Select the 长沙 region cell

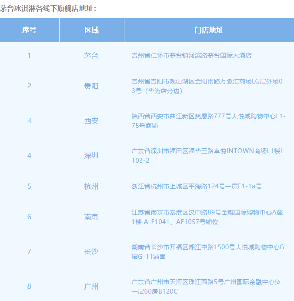91,252
